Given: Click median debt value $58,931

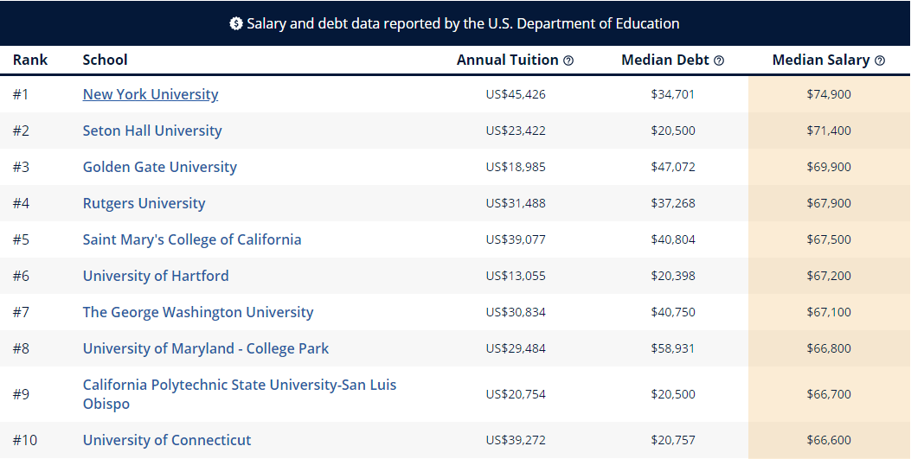Looking at the screenshot, I should [673, 348].
